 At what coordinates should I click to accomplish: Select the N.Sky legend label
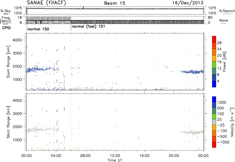(6, 11)
